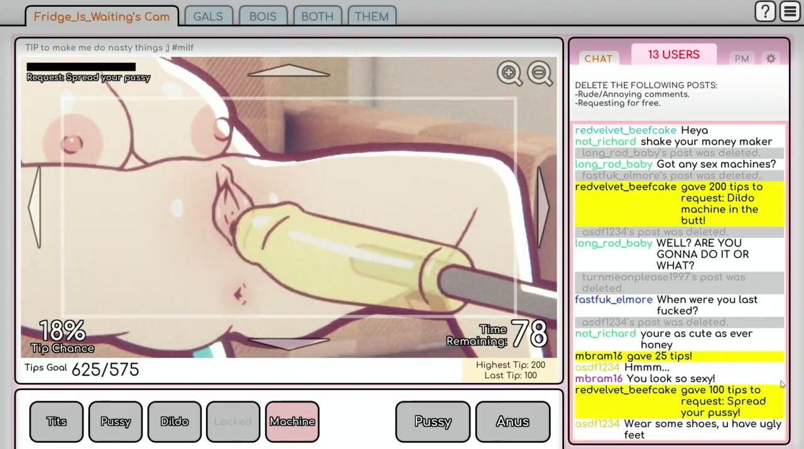Open the hamburger menu icon

coord(790,11)
